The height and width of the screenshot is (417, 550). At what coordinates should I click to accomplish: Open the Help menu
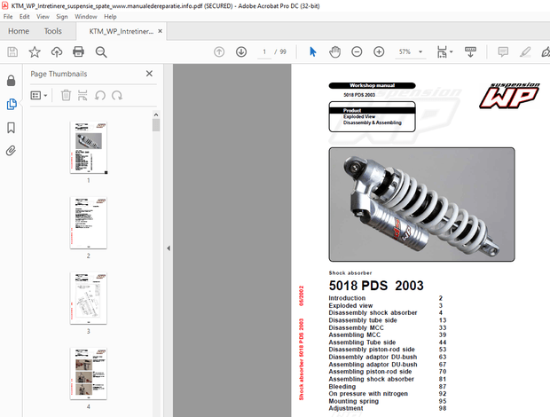[110, 17]
